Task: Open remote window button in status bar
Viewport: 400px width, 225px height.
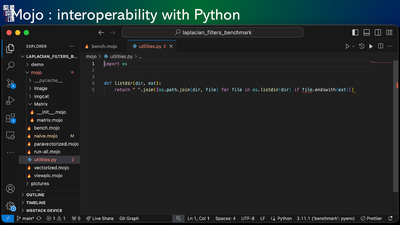Action: coord(8,218)
